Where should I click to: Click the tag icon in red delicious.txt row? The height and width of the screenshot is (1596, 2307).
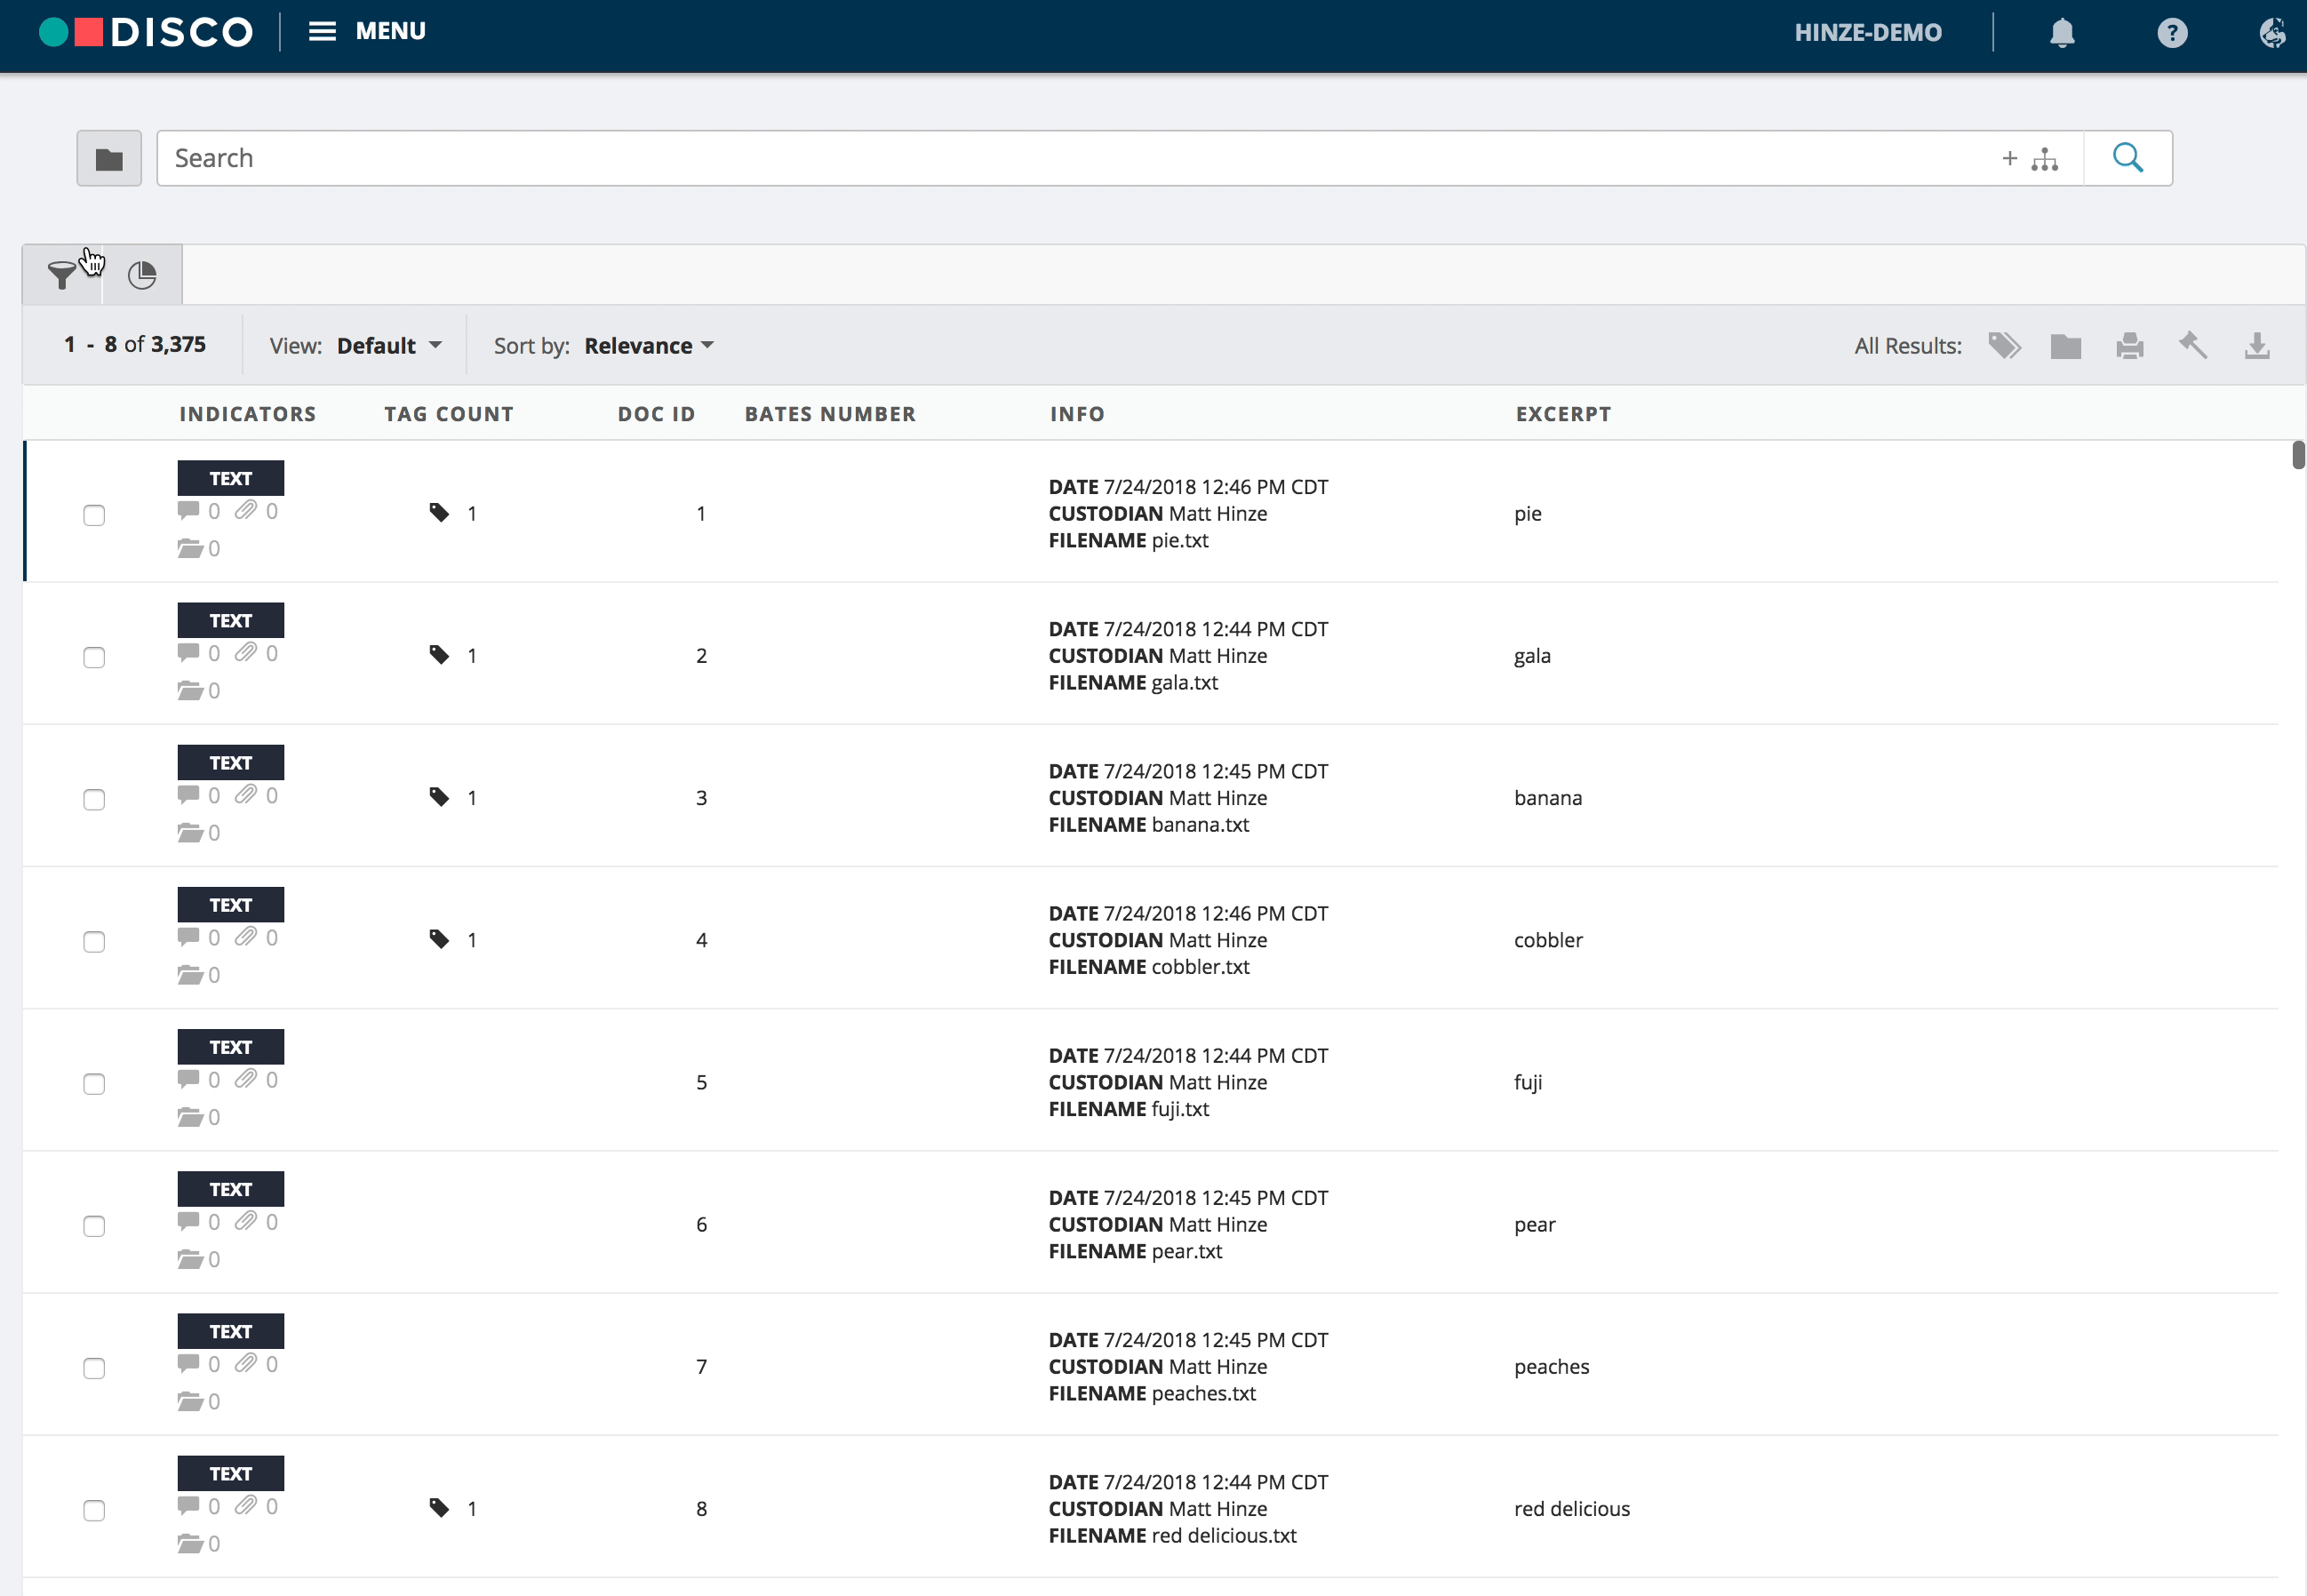pyautogui.click(x=439, y=1508)
